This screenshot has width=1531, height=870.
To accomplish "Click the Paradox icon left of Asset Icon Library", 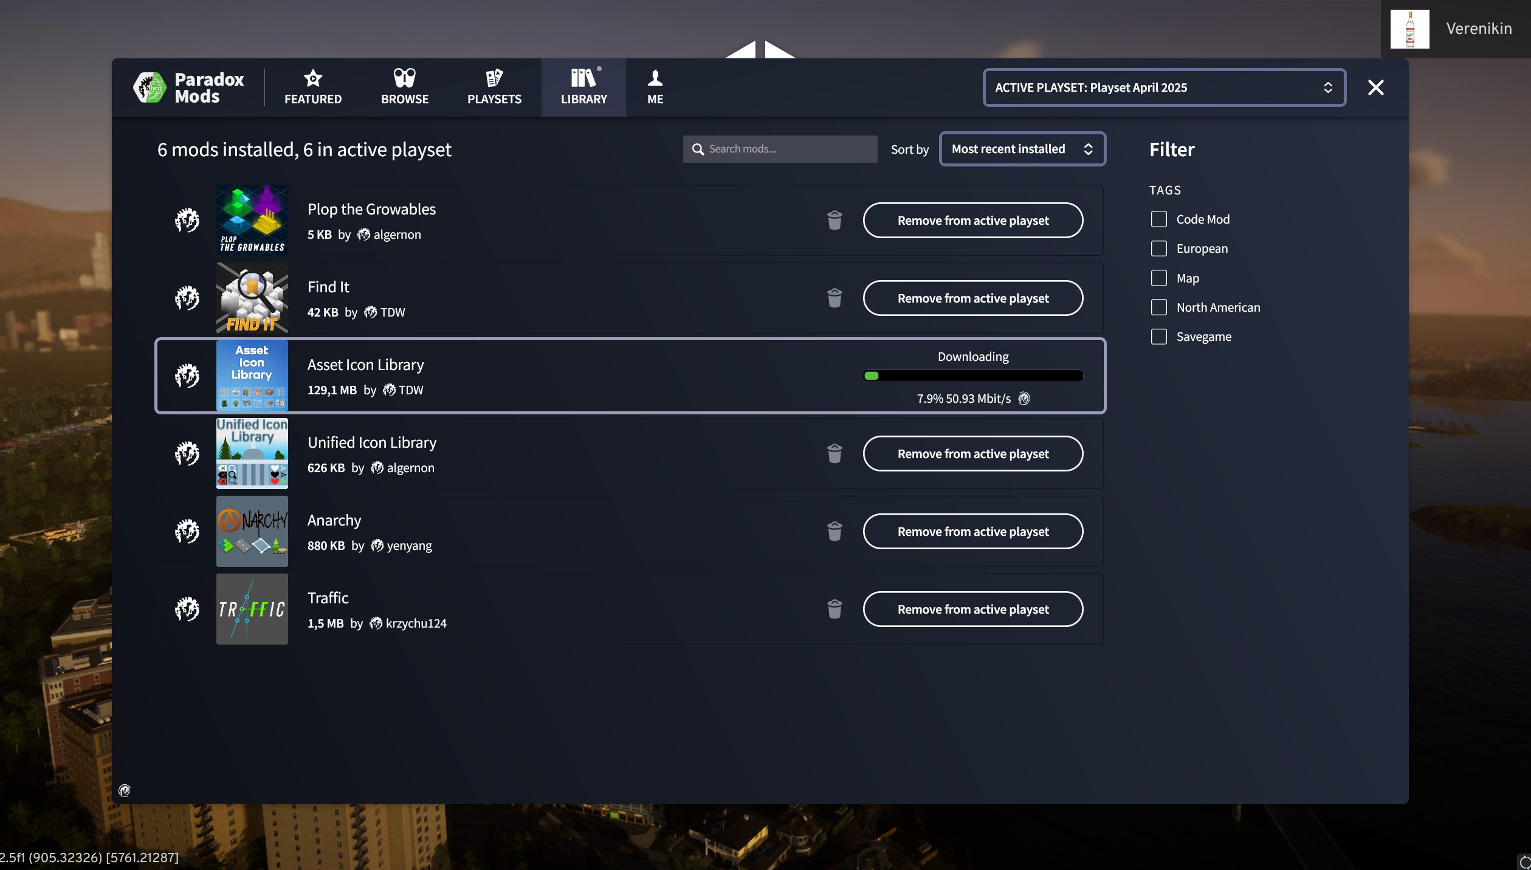I will tap(187, 375).
